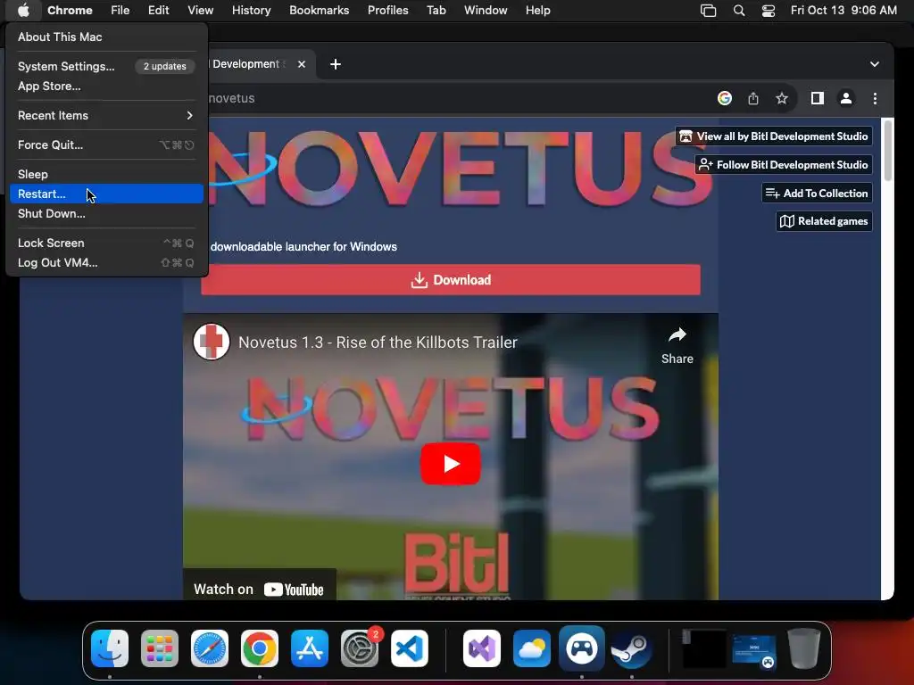Open Spotlight search icon
This screenshot has height=685, width=914.
tap(738, 11)
